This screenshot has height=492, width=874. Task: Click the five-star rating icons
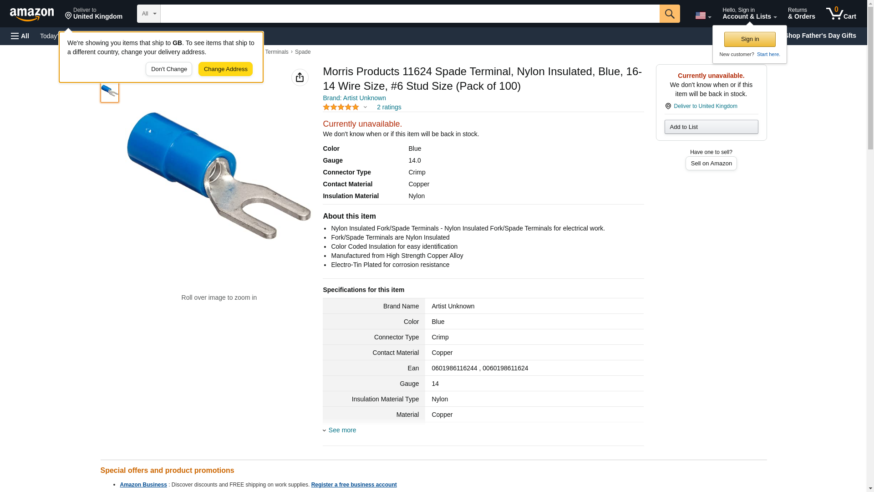pyautogui.click(x=341, y=107)
